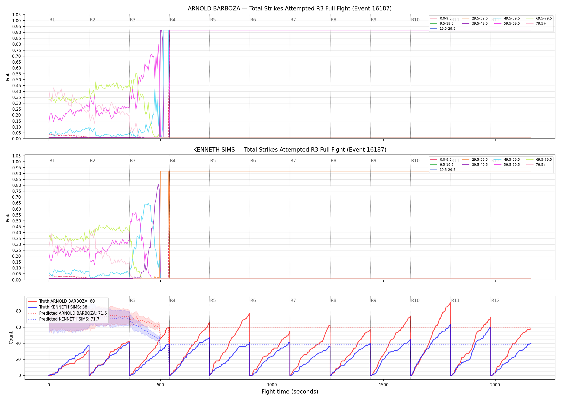Click the 69.5-79.5 legend entry in top chart

pos(539,18)
